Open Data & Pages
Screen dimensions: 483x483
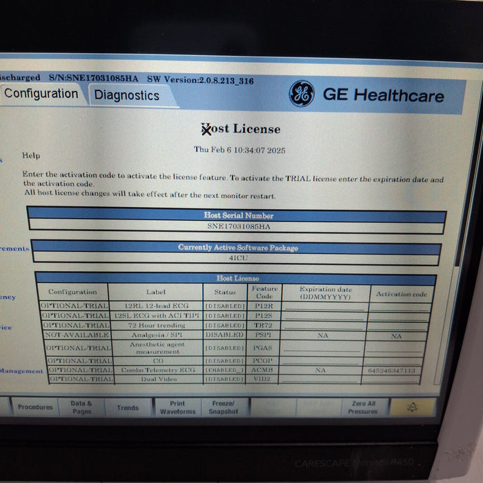(x=81, y=407)
